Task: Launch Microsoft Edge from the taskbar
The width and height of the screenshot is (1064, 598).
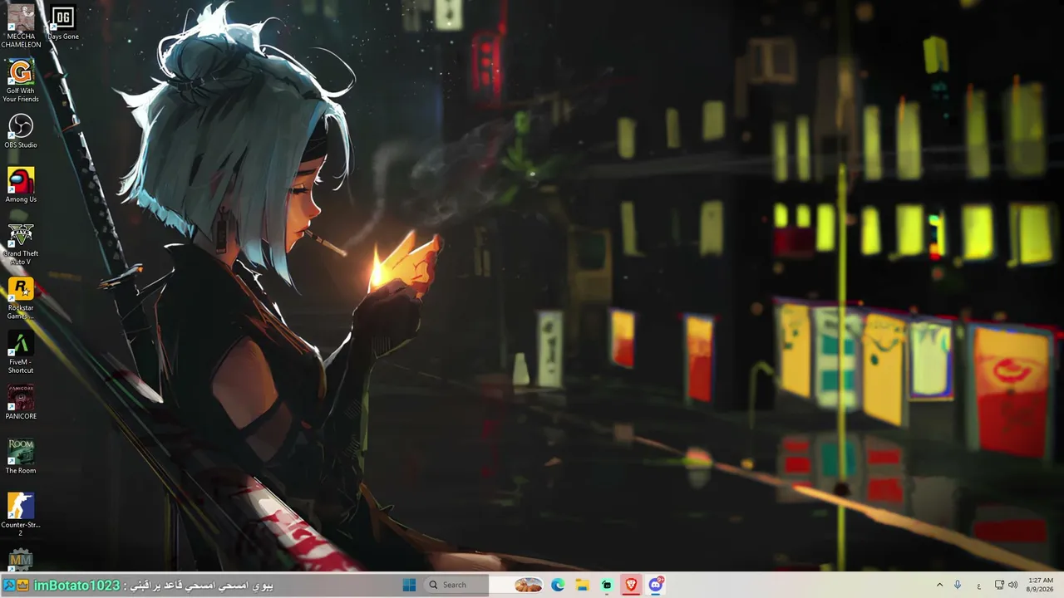Action: [x=558, y=585]
